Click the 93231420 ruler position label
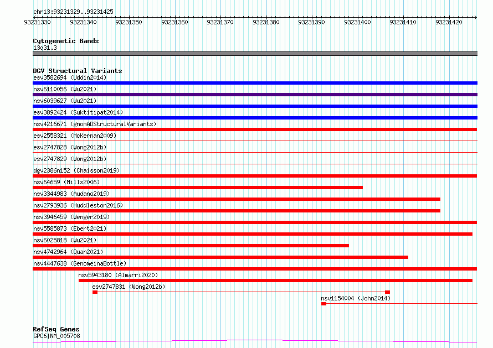The height and width of the screenshot is (348, 493). (x=449, y=22)
